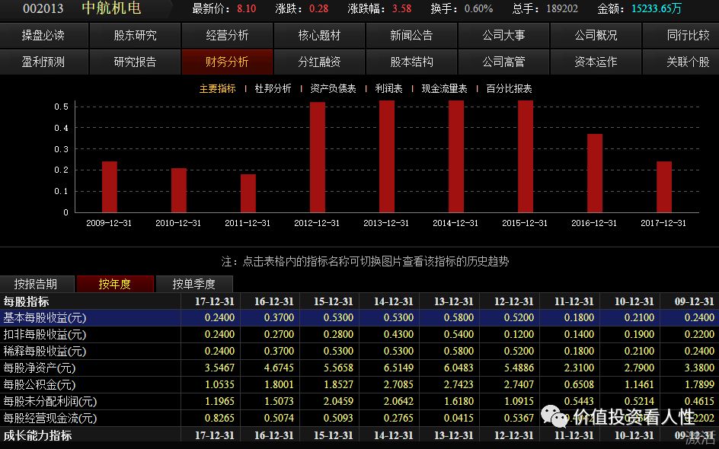Screen dimensions: 719x449
Task: Select 公司概况 tab
Action: (x=596, y=35)
